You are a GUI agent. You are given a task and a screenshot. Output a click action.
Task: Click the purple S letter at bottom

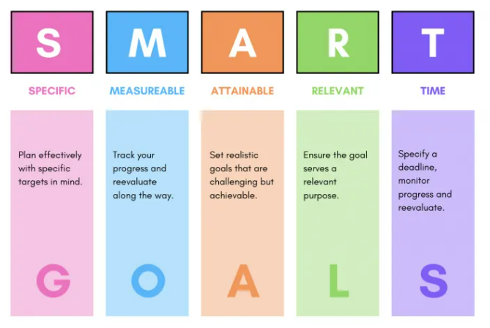tap(433, 281)
